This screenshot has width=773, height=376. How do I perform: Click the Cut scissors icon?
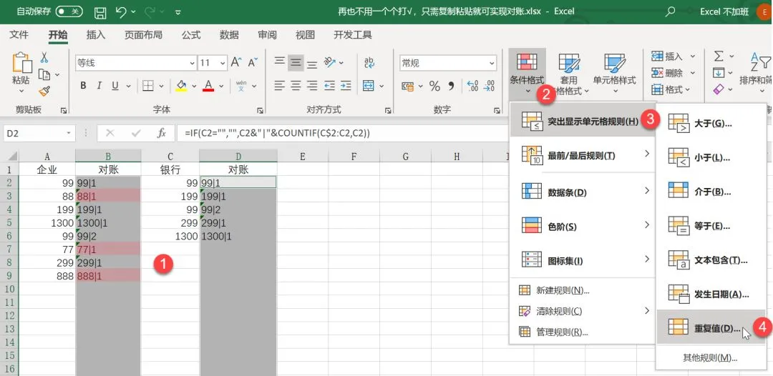44,58
